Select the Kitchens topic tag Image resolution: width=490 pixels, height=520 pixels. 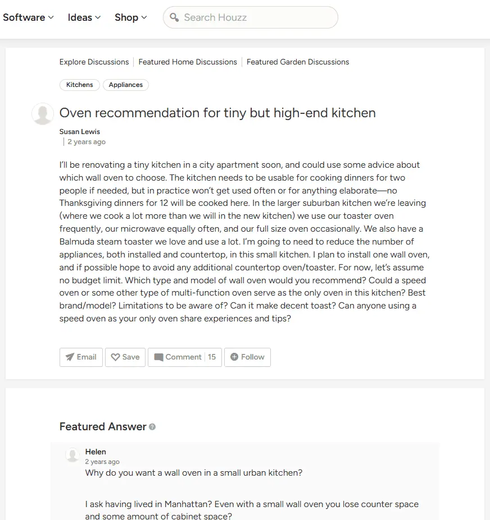[80, 85]
